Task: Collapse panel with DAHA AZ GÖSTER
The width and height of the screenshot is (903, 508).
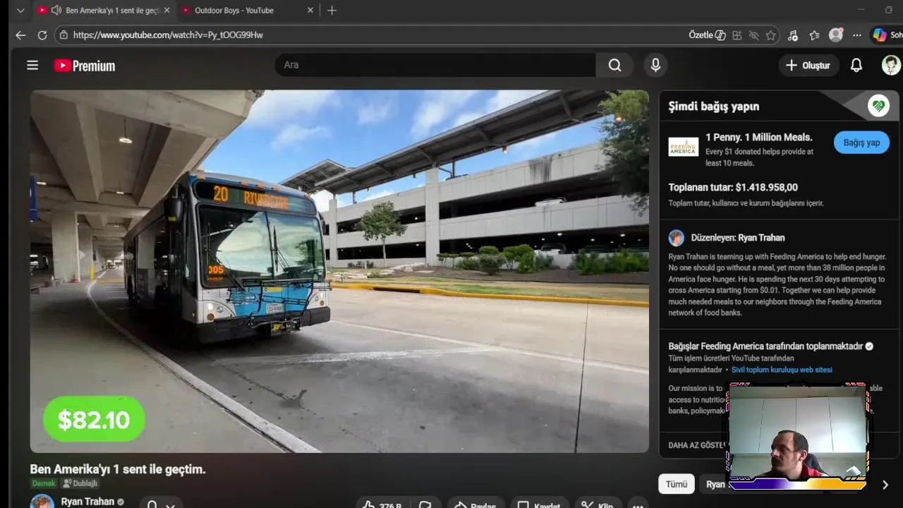Action: point(697,445)
